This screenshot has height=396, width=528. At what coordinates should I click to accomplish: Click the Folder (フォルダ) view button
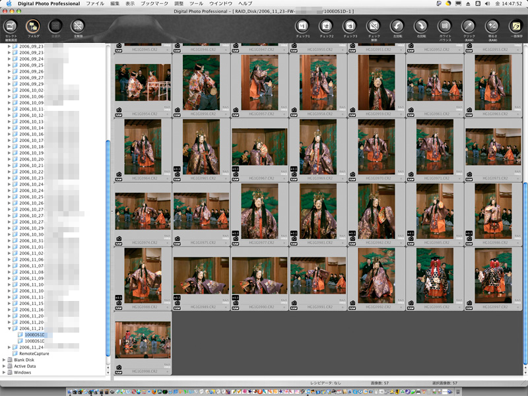[33, 26]
